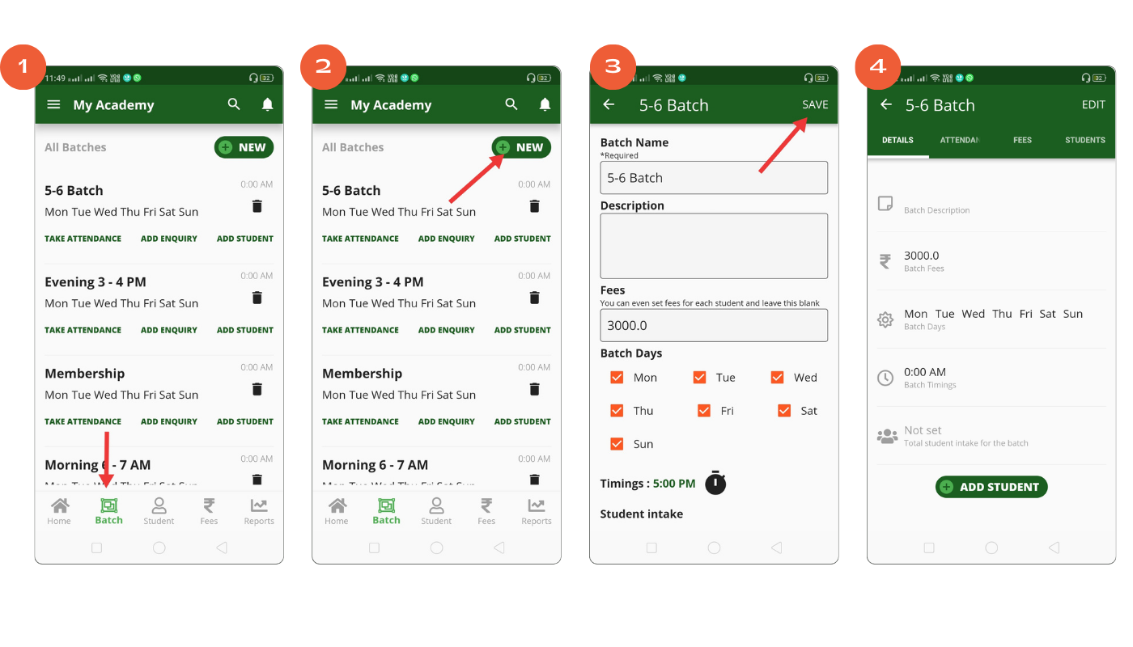Open hamburger menu in screen 2

[331, 104]
